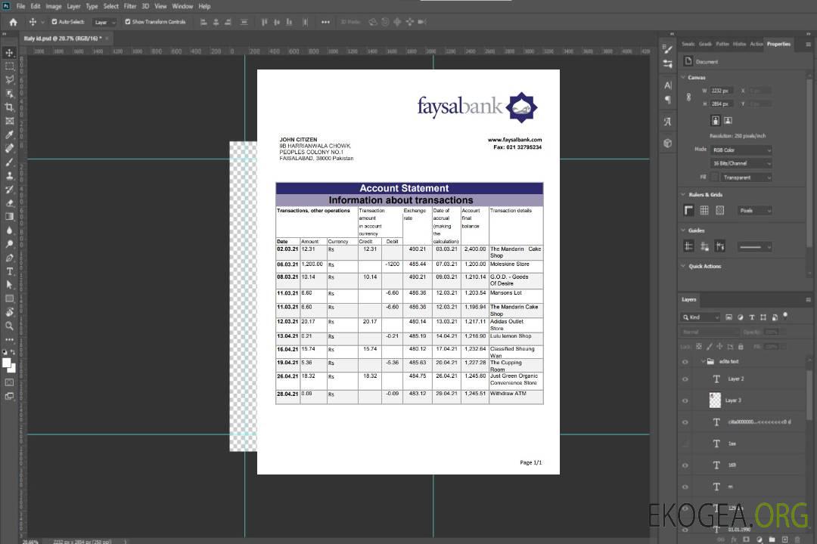Open the Window menu
Image resolution: width=817 pixels, height=544 pixels.
[x=182, y=6]
